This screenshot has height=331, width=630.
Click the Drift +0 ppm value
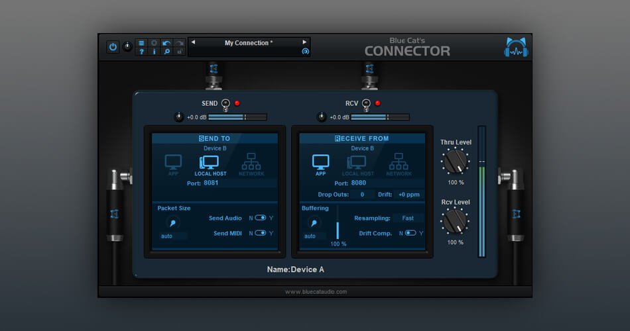pos(409,195)
